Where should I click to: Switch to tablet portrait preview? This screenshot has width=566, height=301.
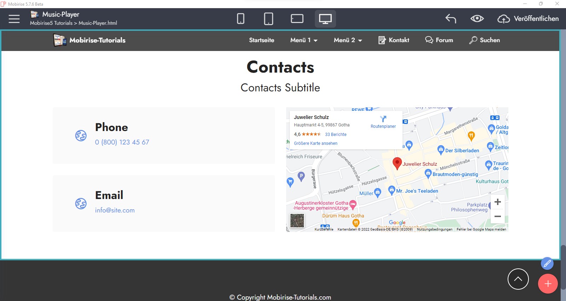268,19
